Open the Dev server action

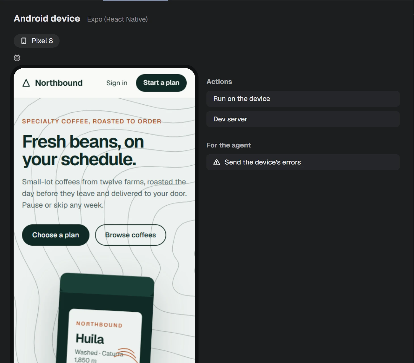pos(303,119)
